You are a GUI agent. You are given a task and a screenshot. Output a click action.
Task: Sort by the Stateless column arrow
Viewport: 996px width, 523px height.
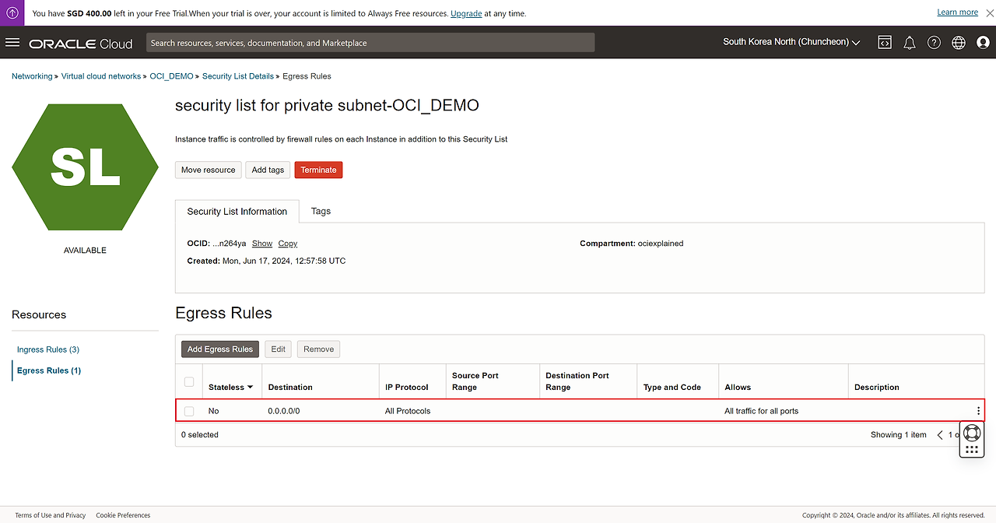250,387
